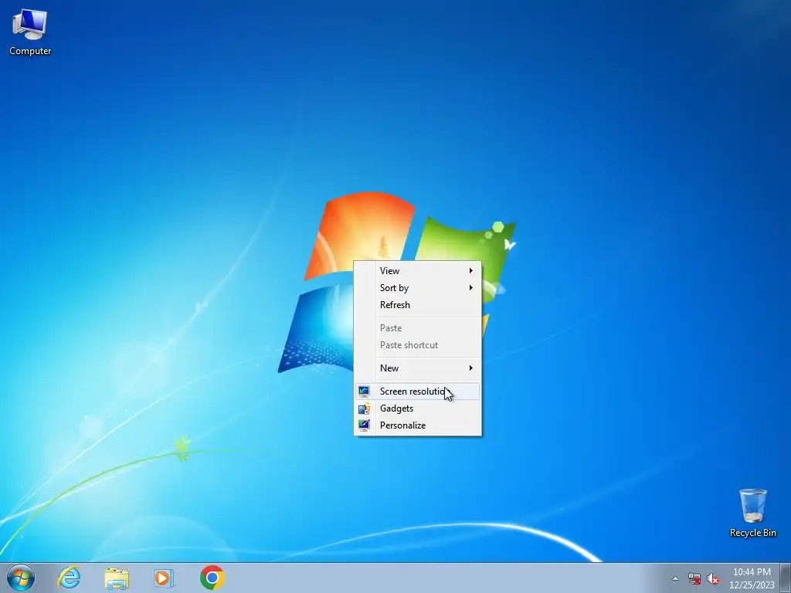Click the submenu arrow beside New

[470, 368]
